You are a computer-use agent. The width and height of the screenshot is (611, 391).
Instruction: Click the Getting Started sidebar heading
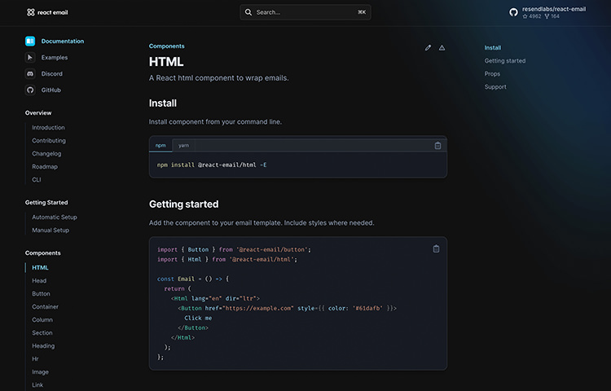point(46,203)
